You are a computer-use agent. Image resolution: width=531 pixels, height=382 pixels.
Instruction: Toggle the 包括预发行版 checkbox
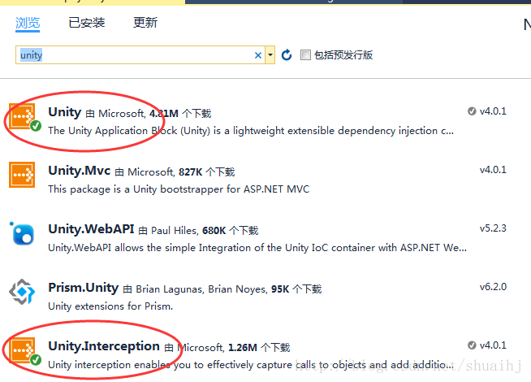pyautogui.click(x=305, y=55)
